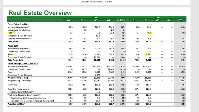
Task: Click the 23,348 Total Acres Sold value
Action: [97, 60]
